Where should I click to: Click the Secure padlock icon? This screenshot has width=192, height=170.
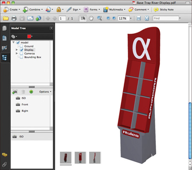(x=60, y=9)
